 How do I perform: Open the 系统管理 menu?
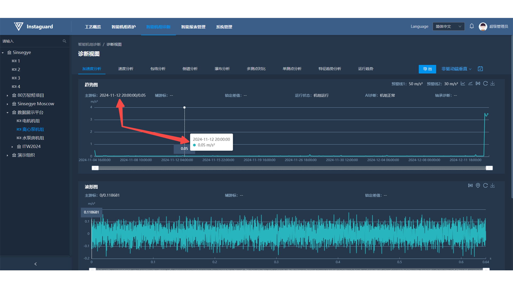224,27
